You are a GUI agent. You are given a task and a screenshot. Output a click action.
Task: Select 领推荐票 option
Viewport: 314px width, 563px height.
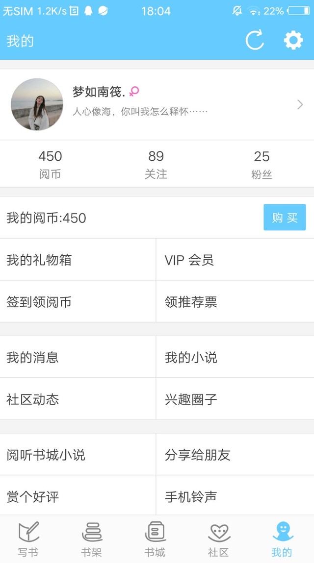[235, 302]
